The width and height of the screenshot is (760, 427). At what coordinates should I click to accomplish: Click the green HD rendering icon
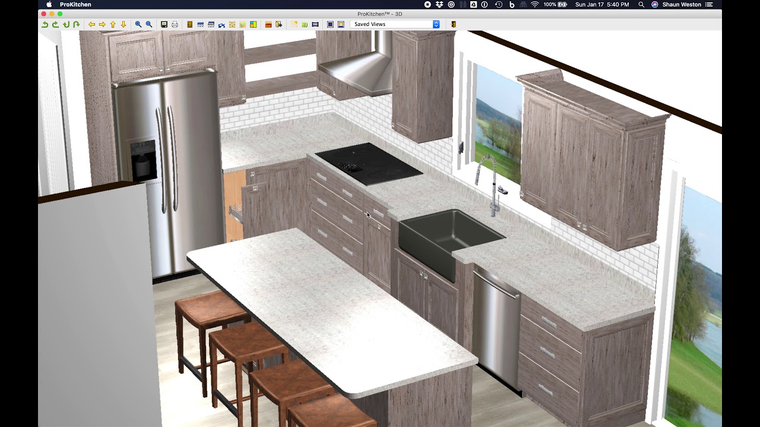[x=305, y=24]
